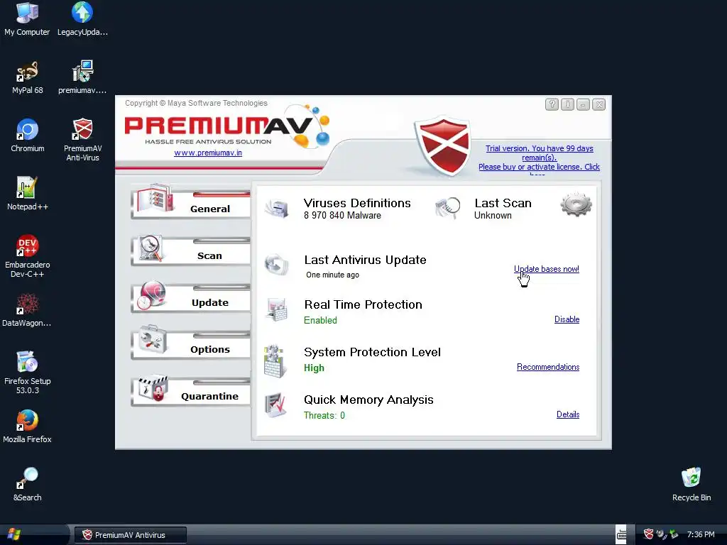Image resolution: width=727 pixels, height=545 pixels.
Task: Select My Computer desktop icon
Action: click(27, 19)
